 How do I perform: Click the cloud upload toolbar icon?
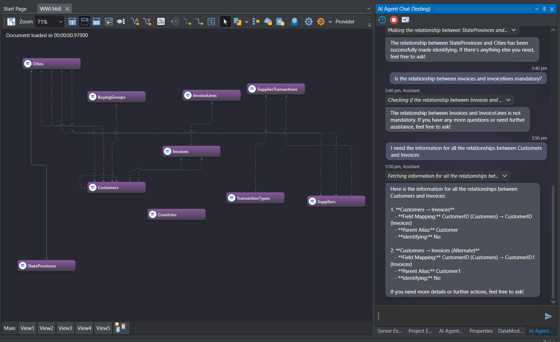click(268, 22)
